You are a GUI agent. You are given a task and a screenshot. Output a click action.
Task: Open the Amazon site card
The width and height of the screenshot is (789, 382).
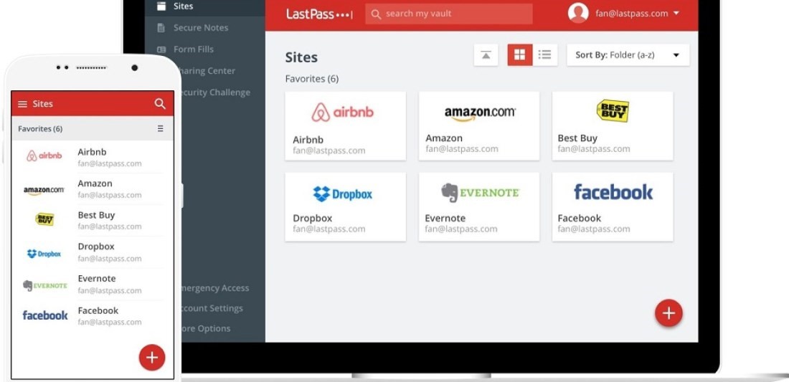click(x=479, y=125)
